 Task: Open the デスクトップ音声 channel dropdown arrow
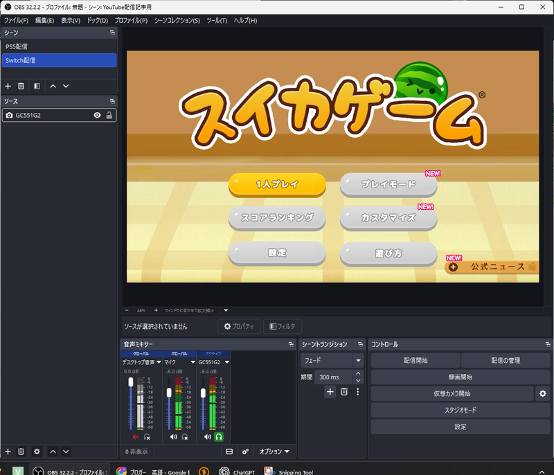pyautogui.click(x=159, y=362)
